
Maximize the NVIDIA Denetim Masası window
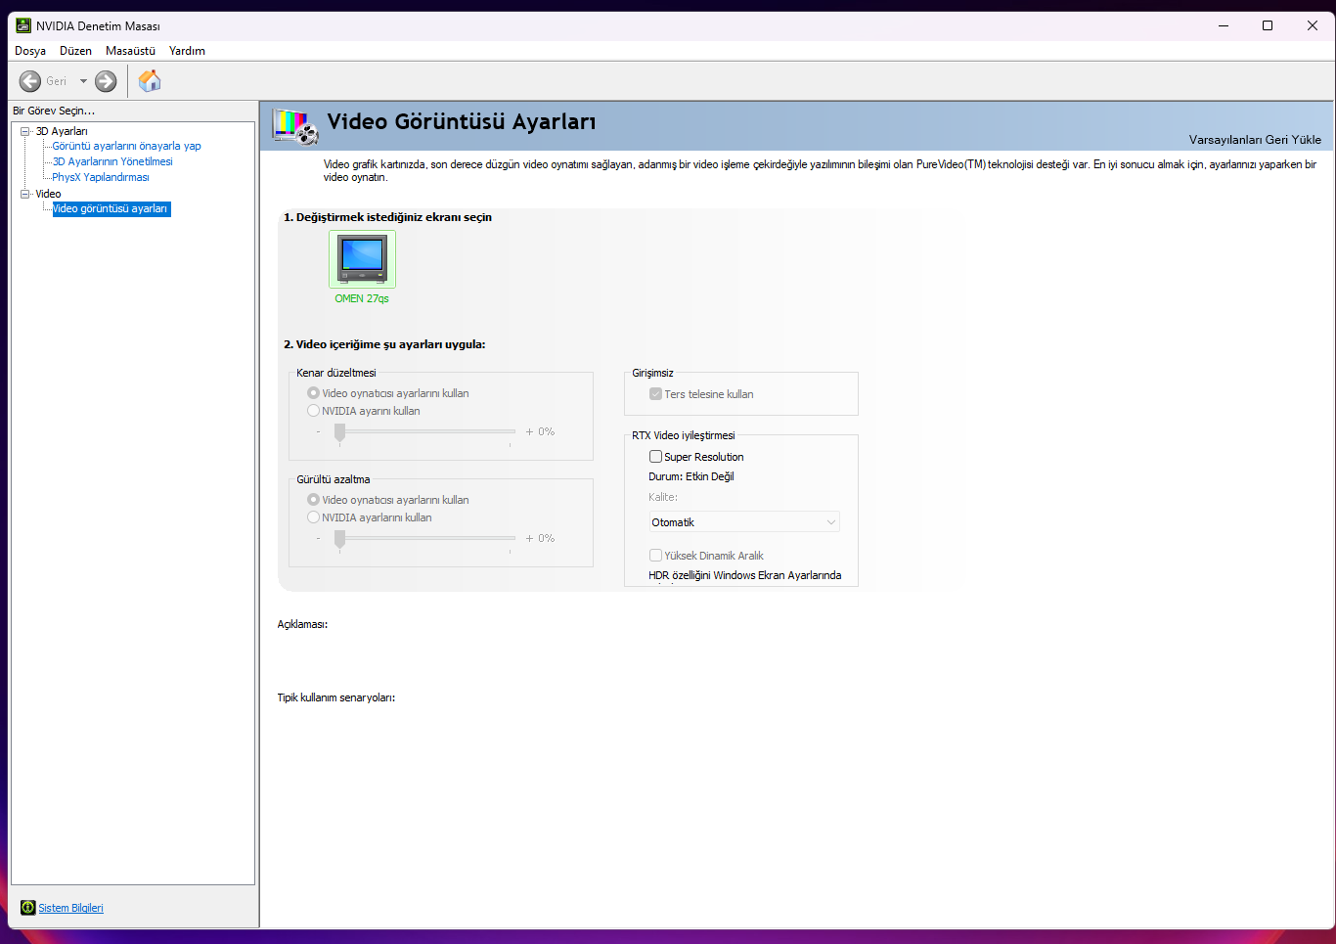click(1268, 25)
